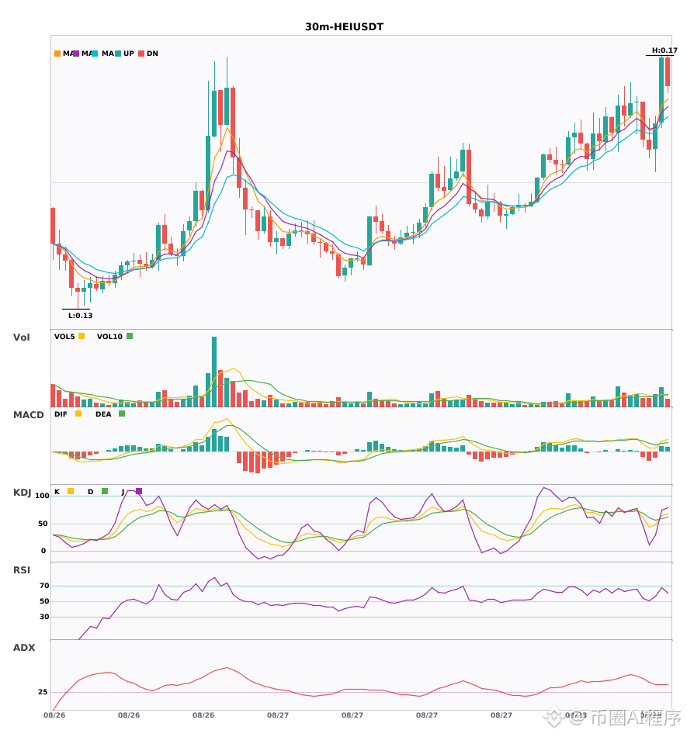This screenshot has width=687, height=737.
Task: Click the UP legend text
Action: tap(129, 54)
